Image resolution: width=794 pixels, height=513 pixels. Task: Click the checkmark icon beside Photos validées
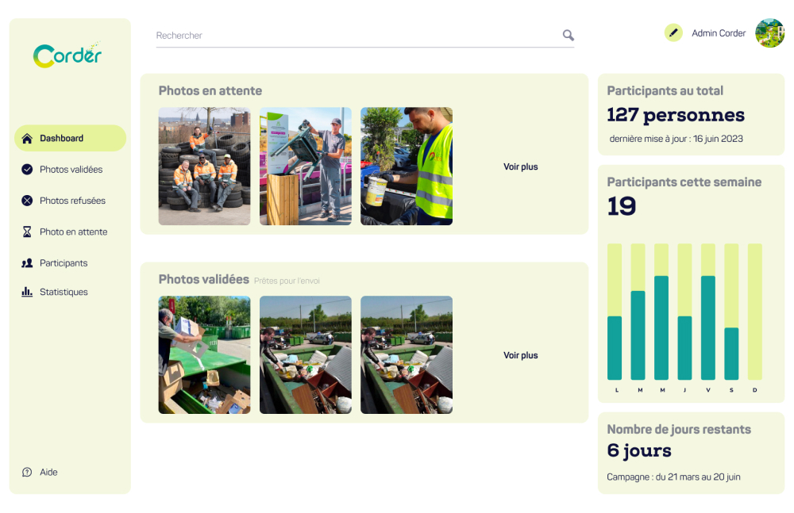[x=26, y=169]
